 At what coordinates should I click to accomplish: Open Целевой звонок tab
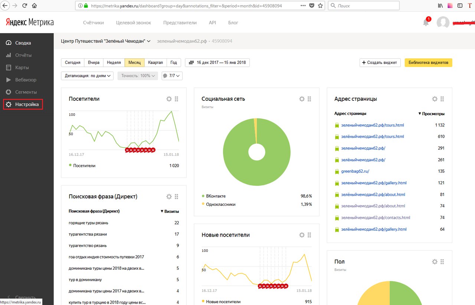134,23
